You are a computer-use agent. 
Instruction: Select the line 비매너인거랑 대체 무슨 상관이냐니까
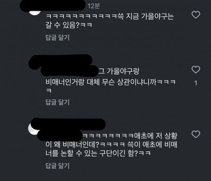point(101,82)
